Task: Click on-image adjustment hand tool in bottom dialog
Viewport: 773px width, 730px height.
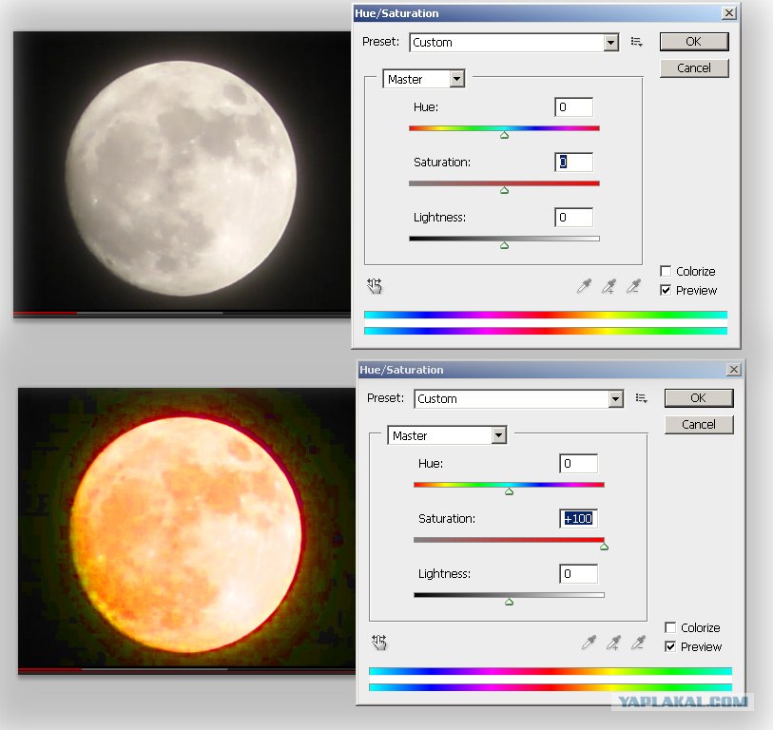Action: click(379, 643)
